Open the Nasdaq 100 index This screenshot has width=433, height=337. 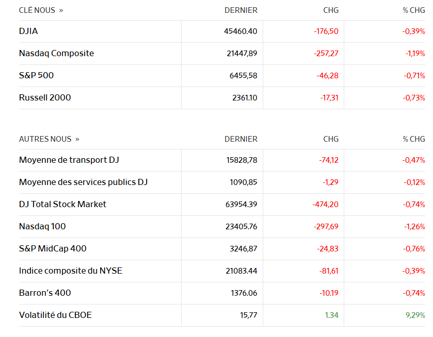point(42,227)
